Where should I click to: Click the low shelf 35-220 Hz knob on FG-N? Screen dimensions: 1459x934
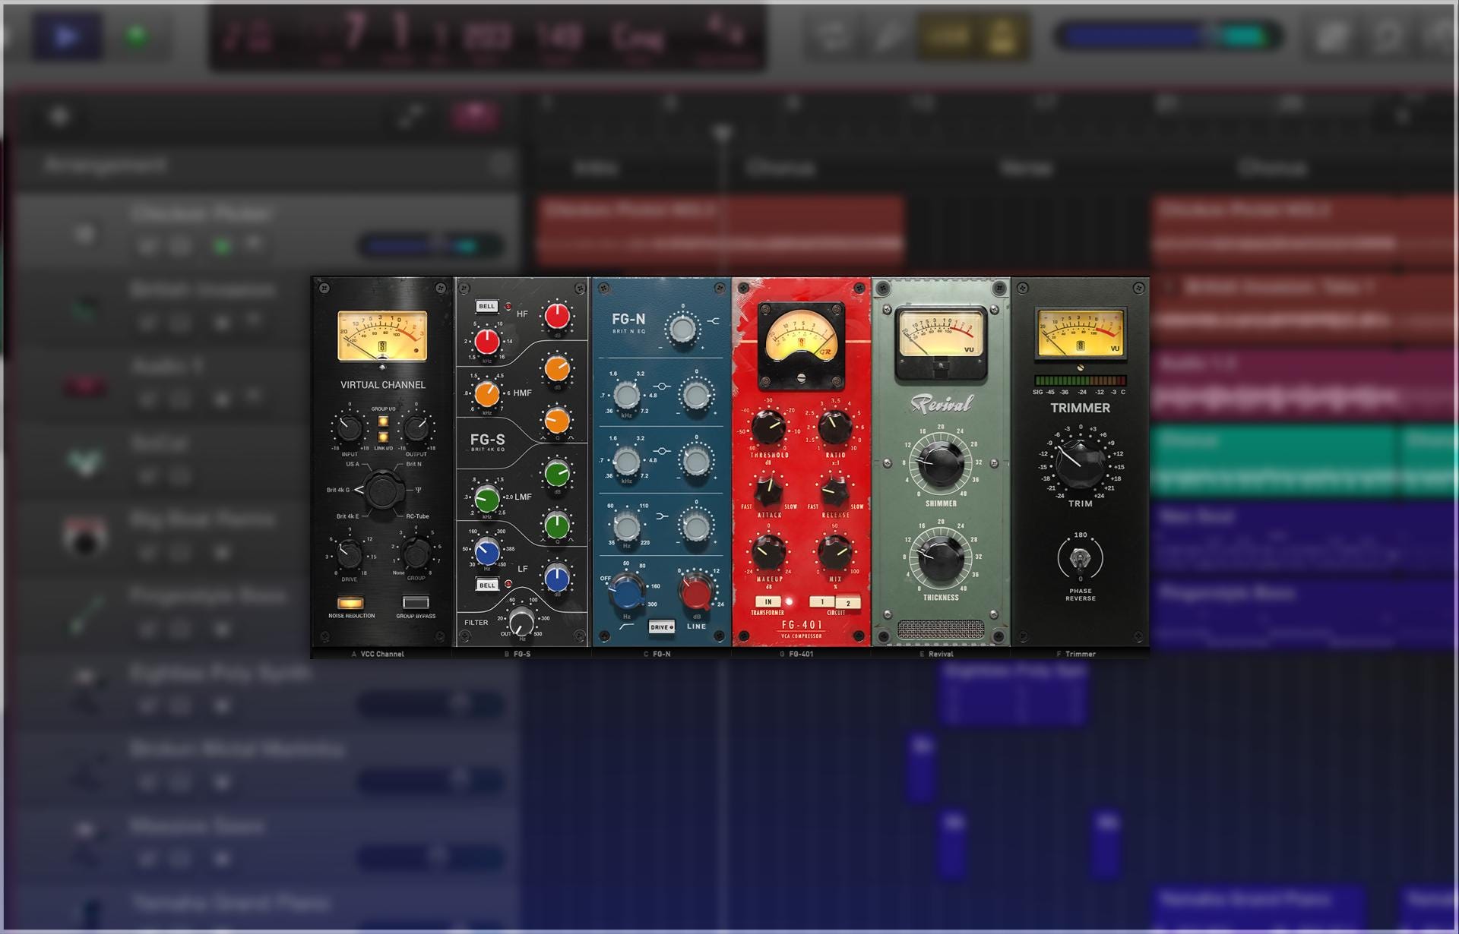click(627, 526)
